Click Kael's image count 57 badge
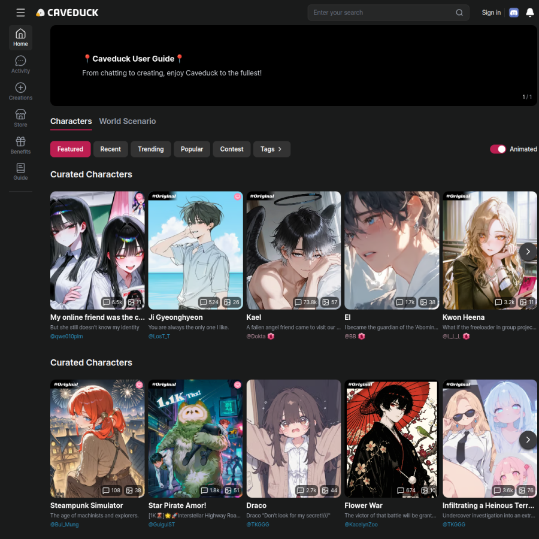539x539 pixels. pyautogui.click(x=330, y=302)
